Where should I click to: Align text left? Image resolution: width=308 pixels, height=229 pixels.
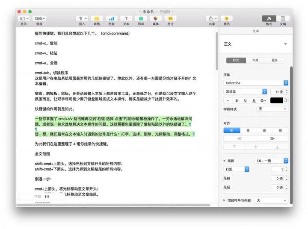pos(232,130)
